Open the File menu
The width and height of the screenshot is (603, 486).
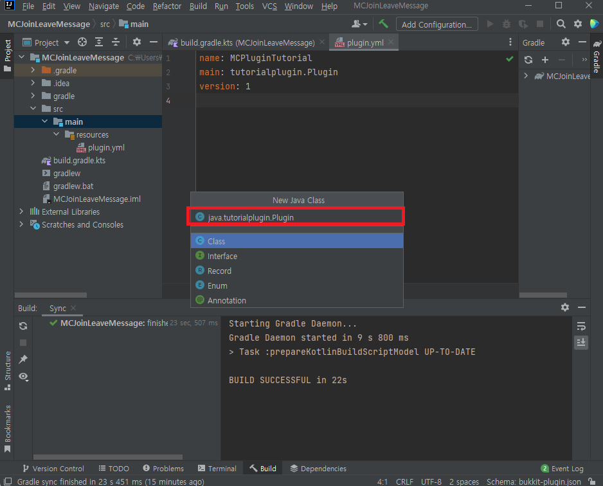click(28, 6)
